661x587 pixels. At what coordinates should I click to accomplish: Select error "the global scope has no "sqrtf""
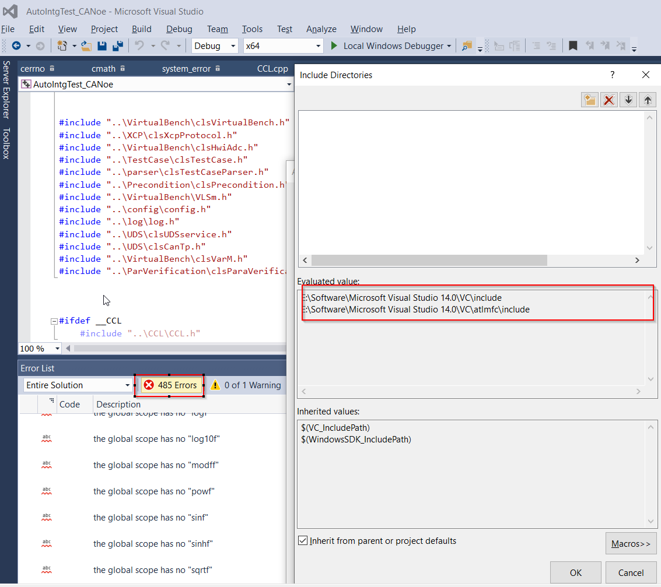pos(153,570)
